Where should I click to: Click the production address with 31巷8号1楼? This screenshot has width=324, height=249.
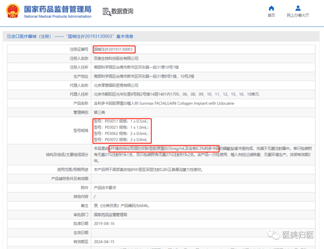144,76
